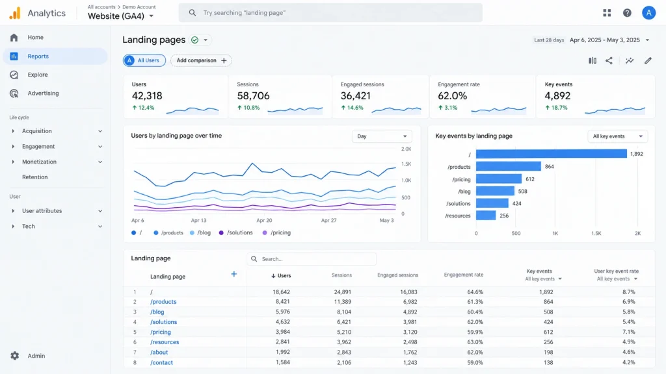666x374 pixels.
Task: Click the Google Analytics logo
Action: point(15,13)
